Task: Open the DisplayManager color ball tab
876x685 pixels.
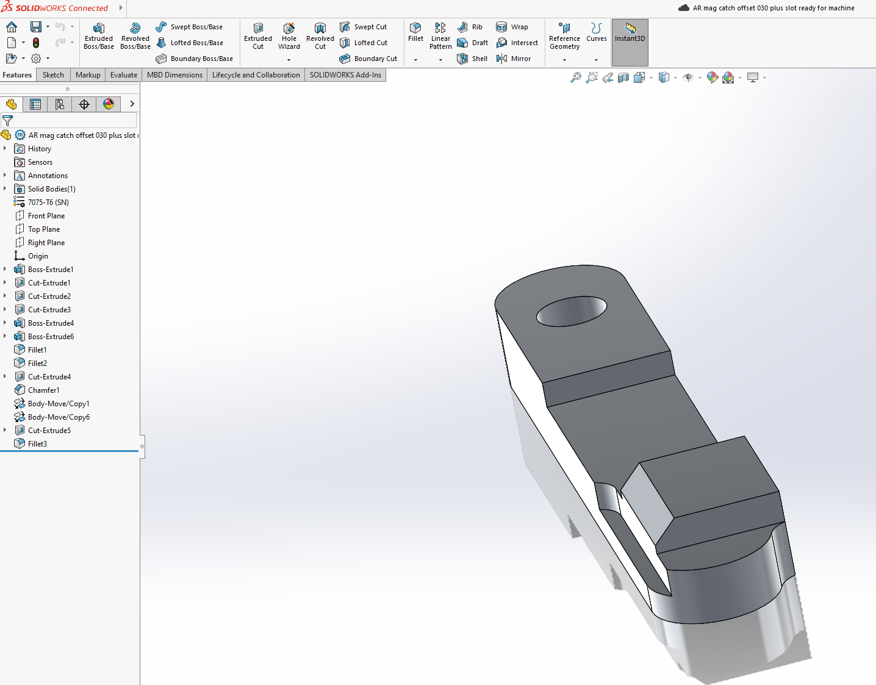Action: pos(109,104)
